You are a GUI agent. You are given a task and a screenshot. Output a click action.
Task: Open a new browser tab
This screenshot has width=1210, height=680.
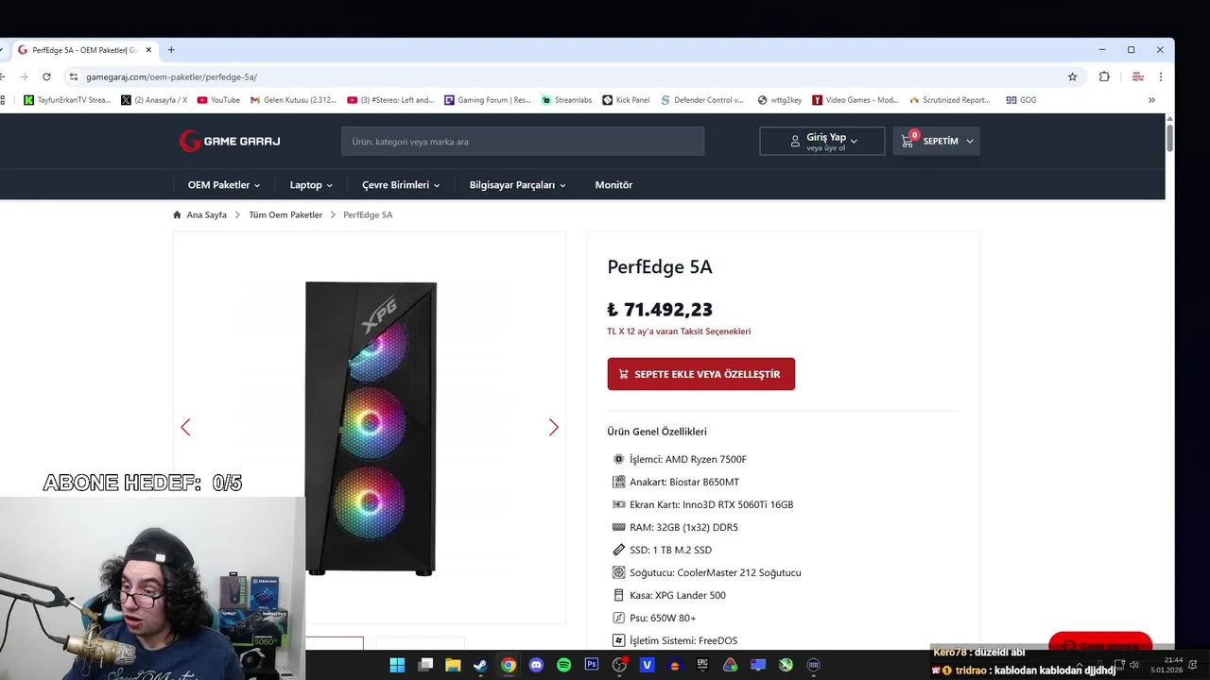click(171, 49)
